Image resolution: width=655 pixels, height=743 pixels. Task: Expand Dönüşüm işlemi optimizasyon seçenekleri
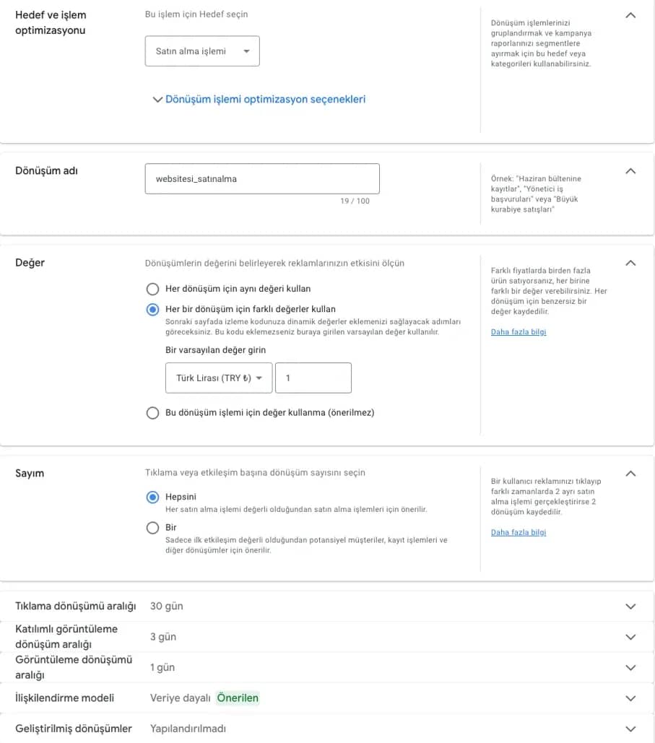point(259,100)
